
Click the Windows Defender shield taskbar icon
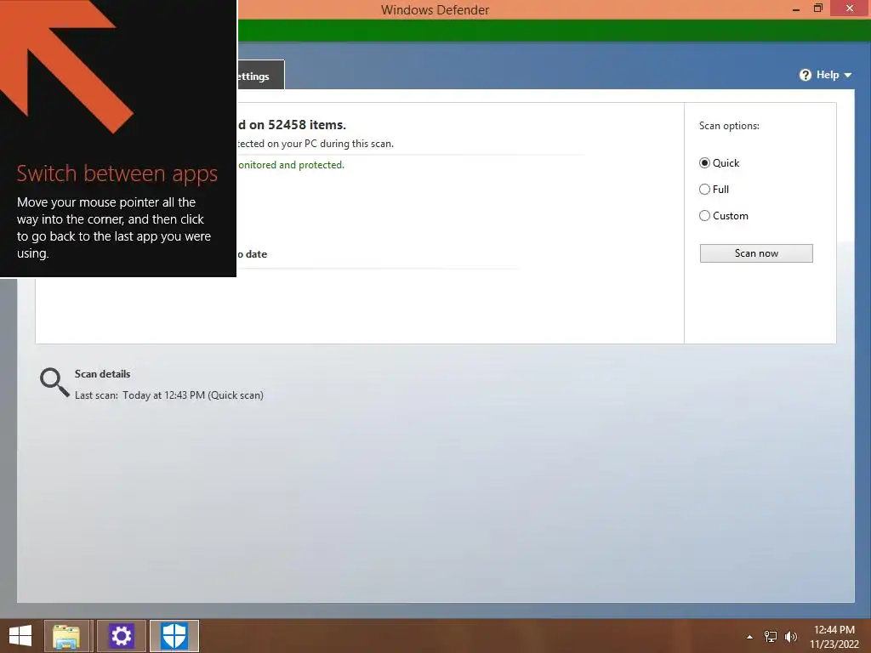click(174, 636)
